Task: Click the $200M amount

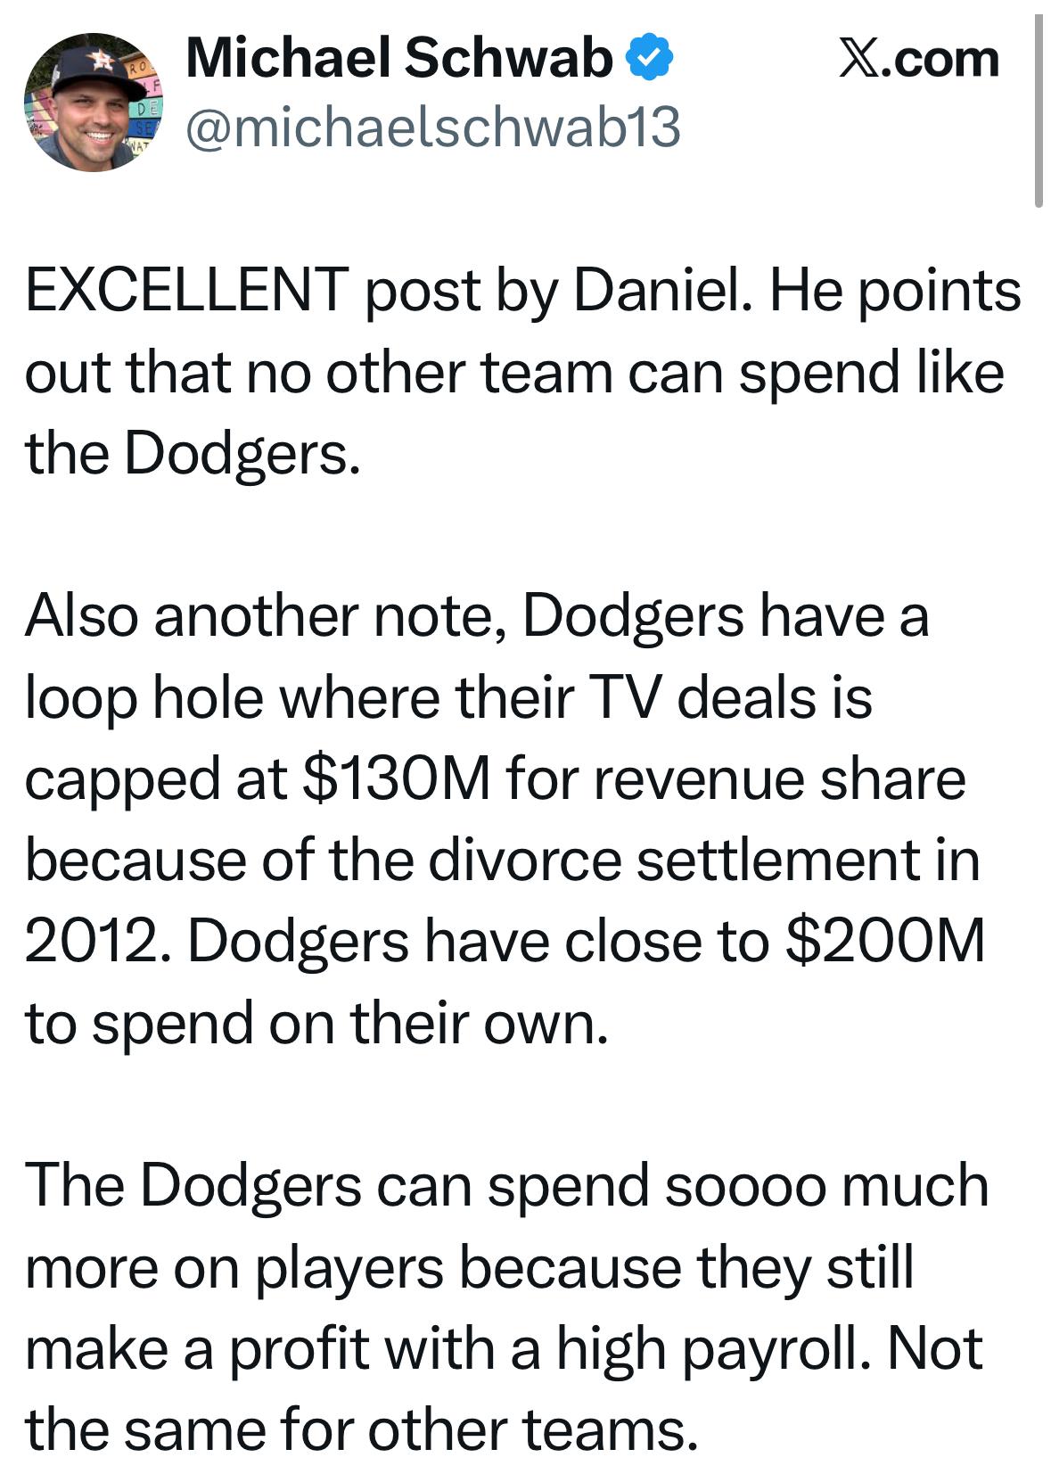Action: (x=885, y=942)
